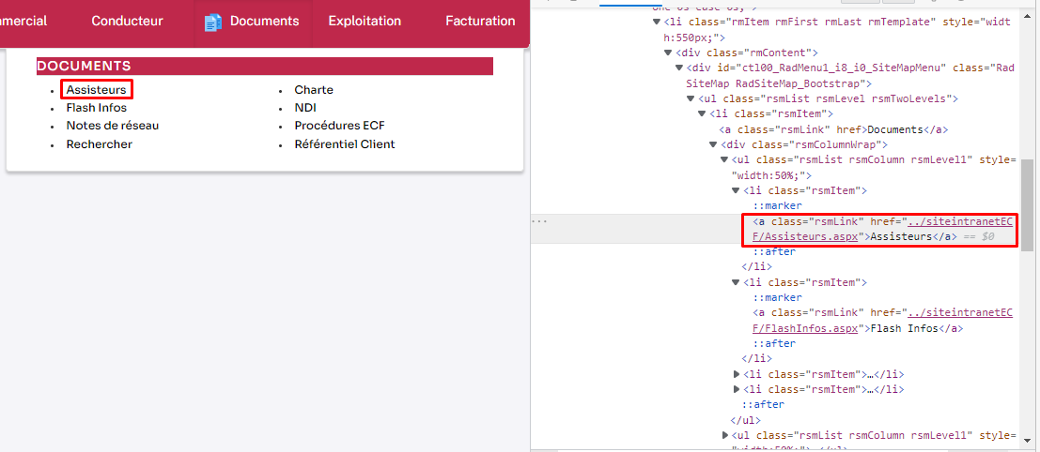The width and height of the screenshot is (1040, 452).
Task: Open Procédures ECF link
Action: point(339,126)
